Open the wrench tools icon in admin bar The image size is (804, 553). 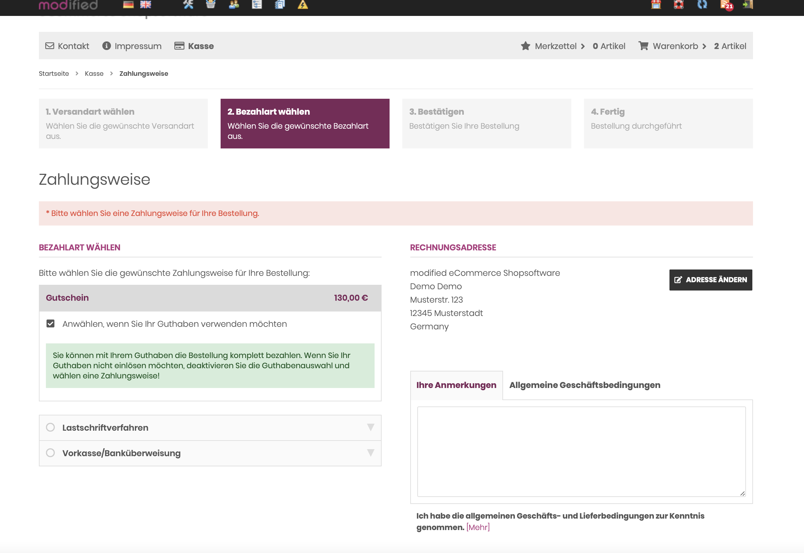click(188, 4)
